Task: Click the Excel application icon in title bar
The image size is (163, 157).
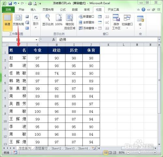Action: tap(4, 4)
